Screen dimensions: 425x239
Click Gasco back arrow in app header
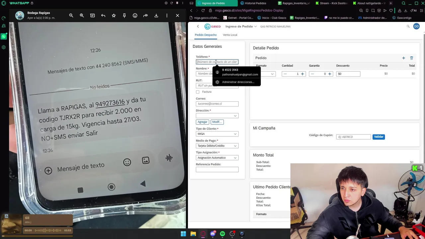198,26
